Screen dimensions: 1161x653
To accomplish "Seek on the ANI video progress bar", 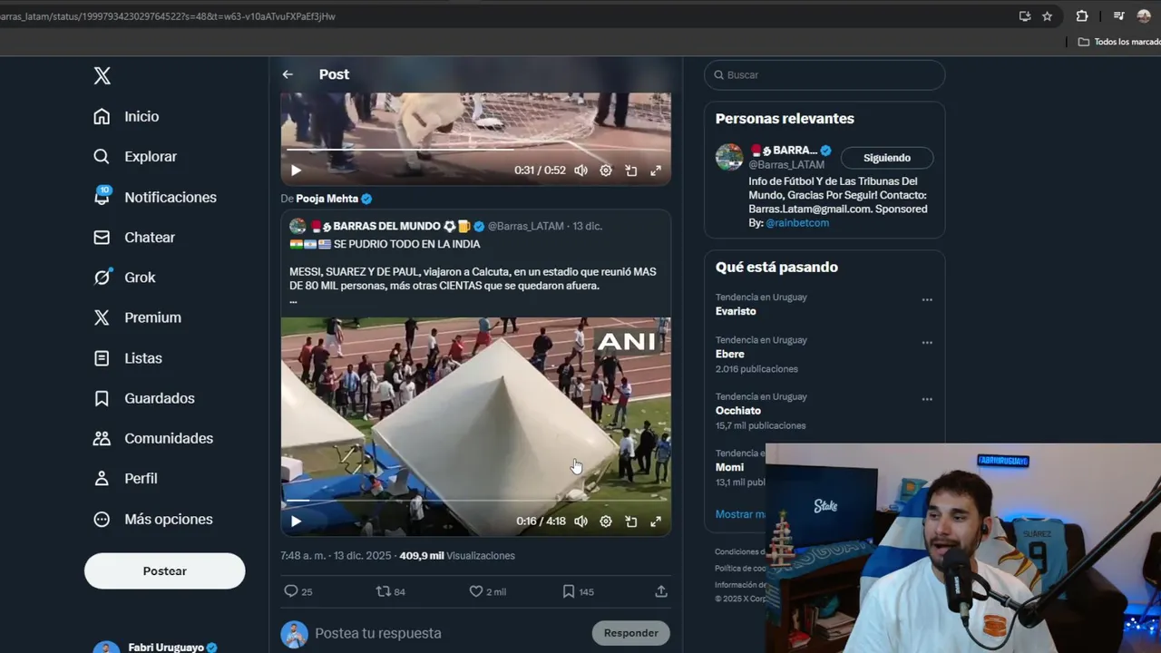I will point(475,500).
